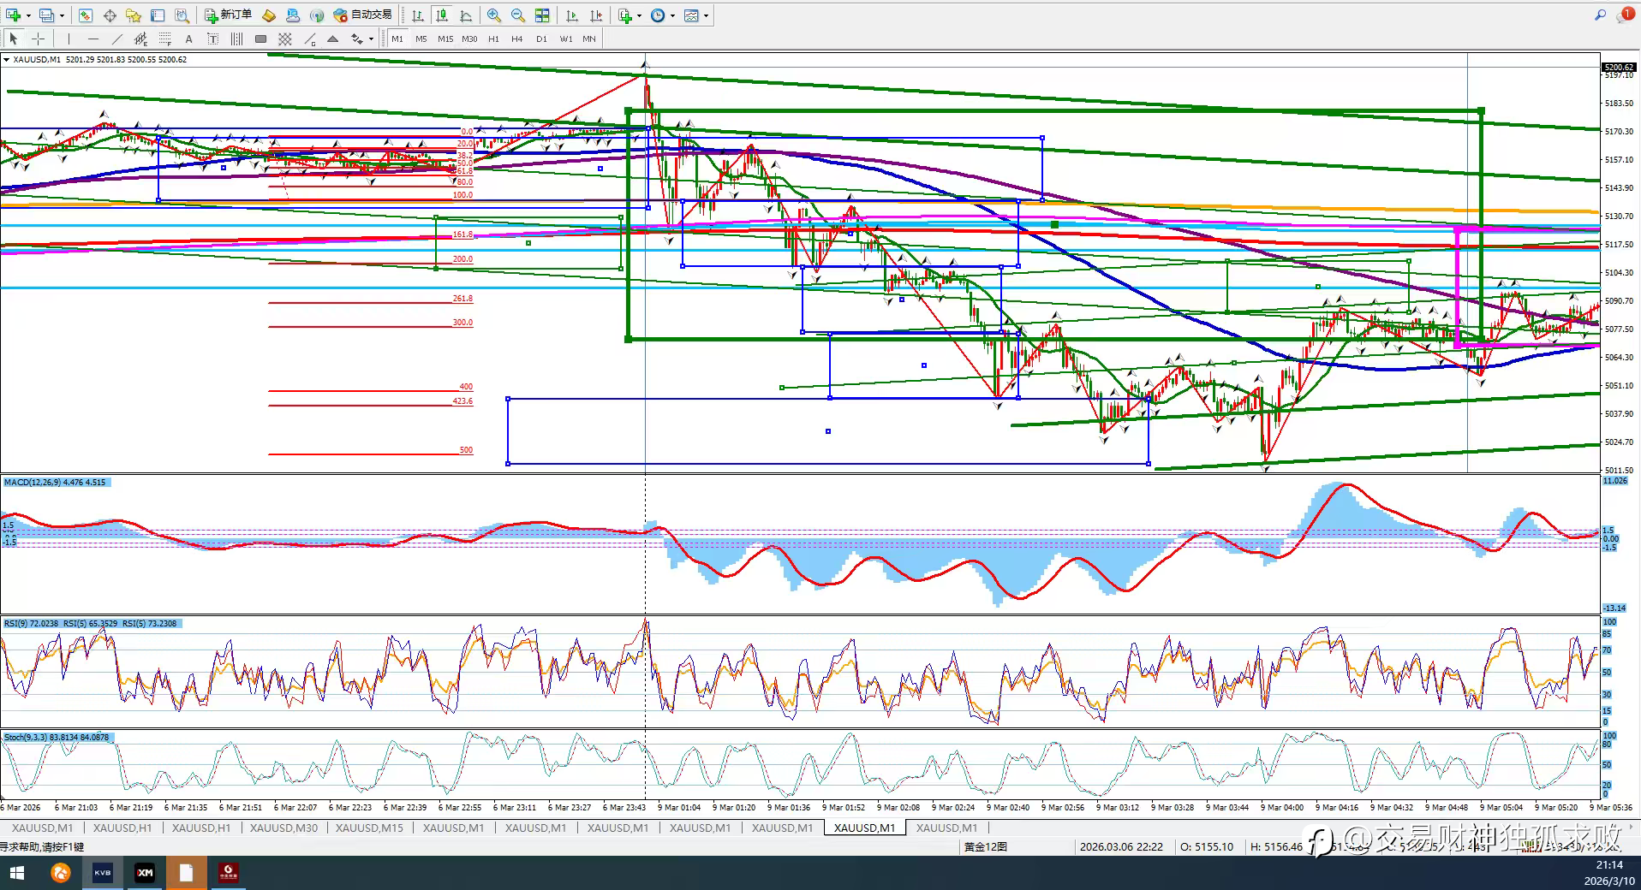
Task: Tile chart windows with the grid icon
Action: [x=542, y=15]
